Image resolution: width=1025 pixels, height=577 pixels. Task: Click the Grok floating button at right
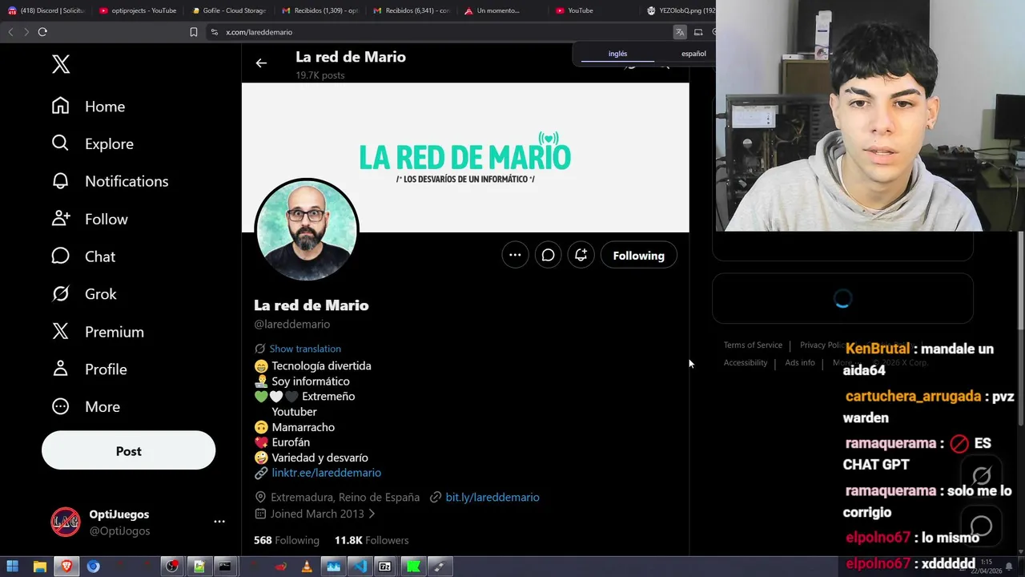coord(982,476)
